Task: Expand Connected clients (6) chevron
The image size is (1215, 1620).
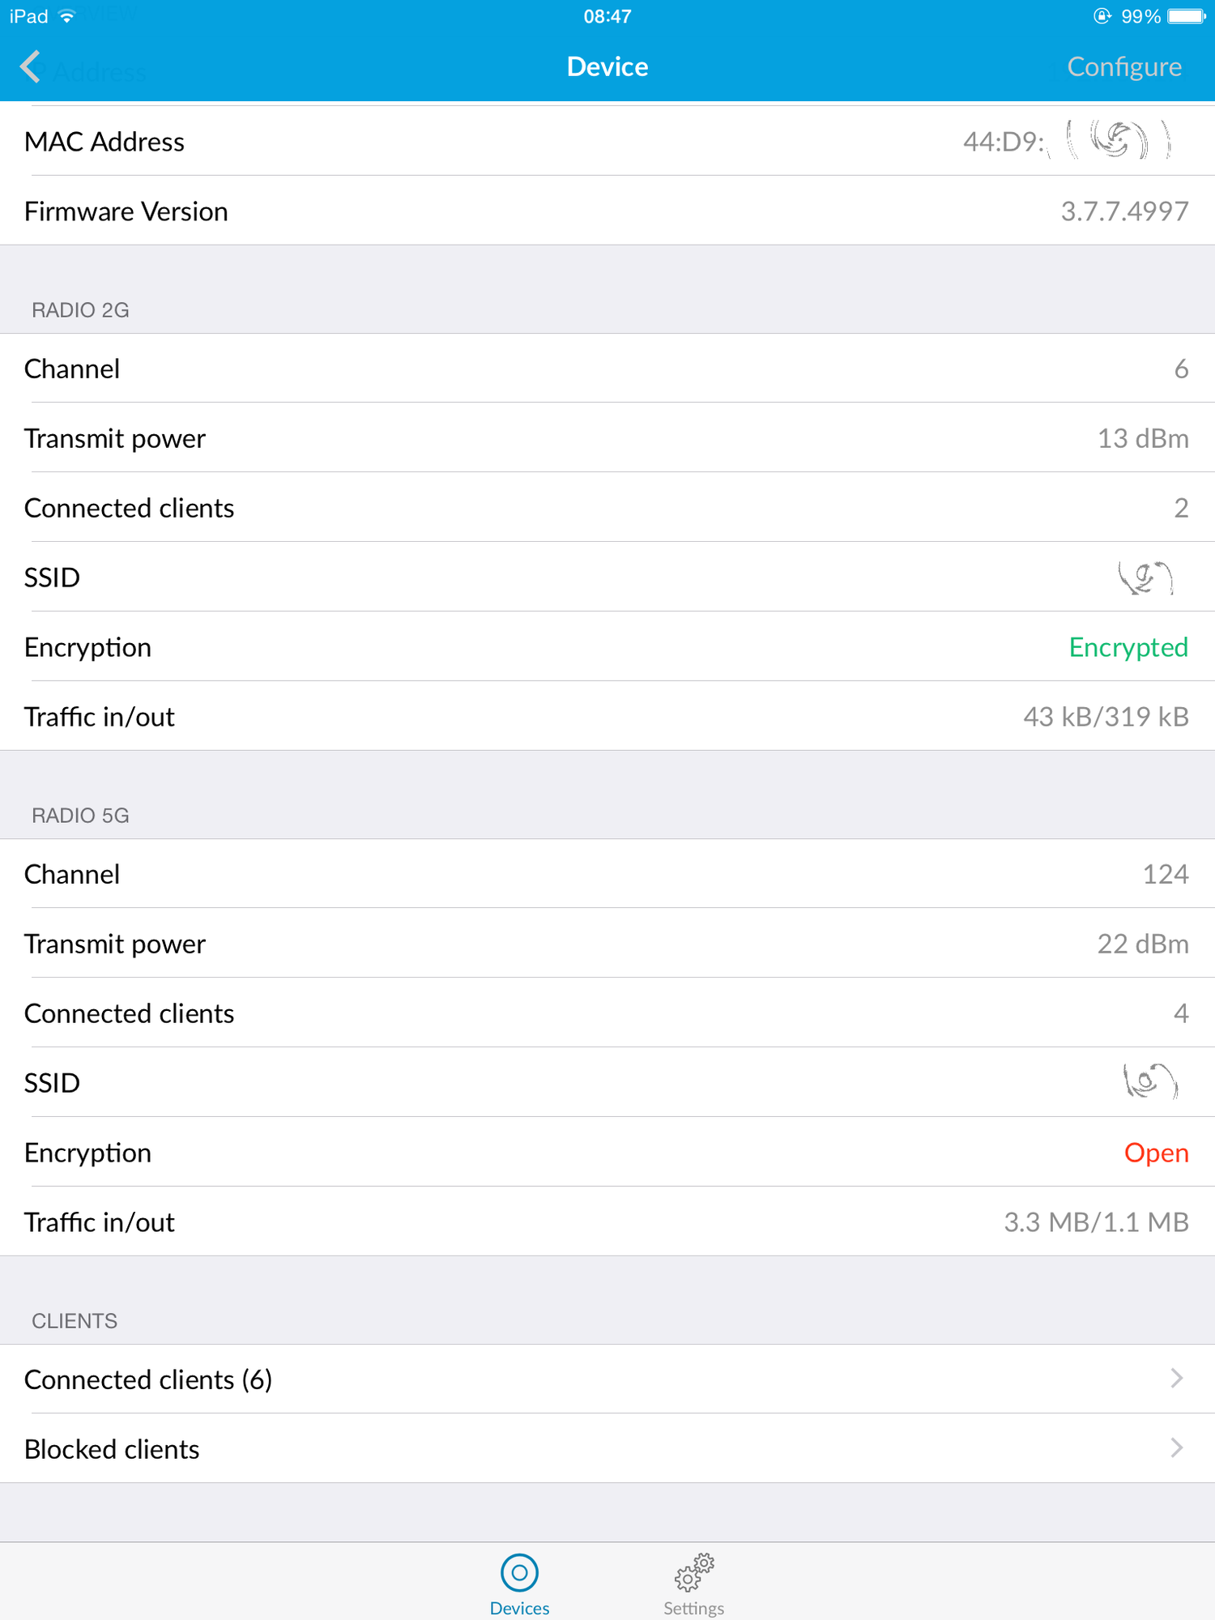Action: tap(1177, 1379)
